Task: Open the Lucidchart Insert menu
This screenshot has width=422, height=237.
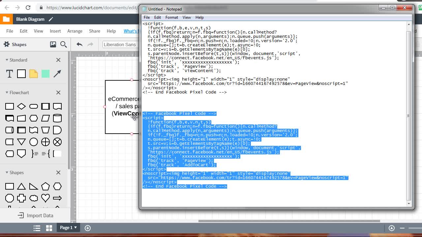Action: coord(55,31)
